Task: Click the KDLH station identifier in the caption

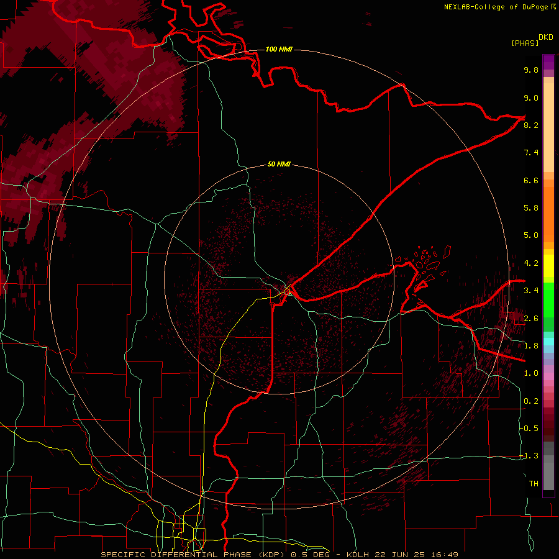Action: [358, 555]
